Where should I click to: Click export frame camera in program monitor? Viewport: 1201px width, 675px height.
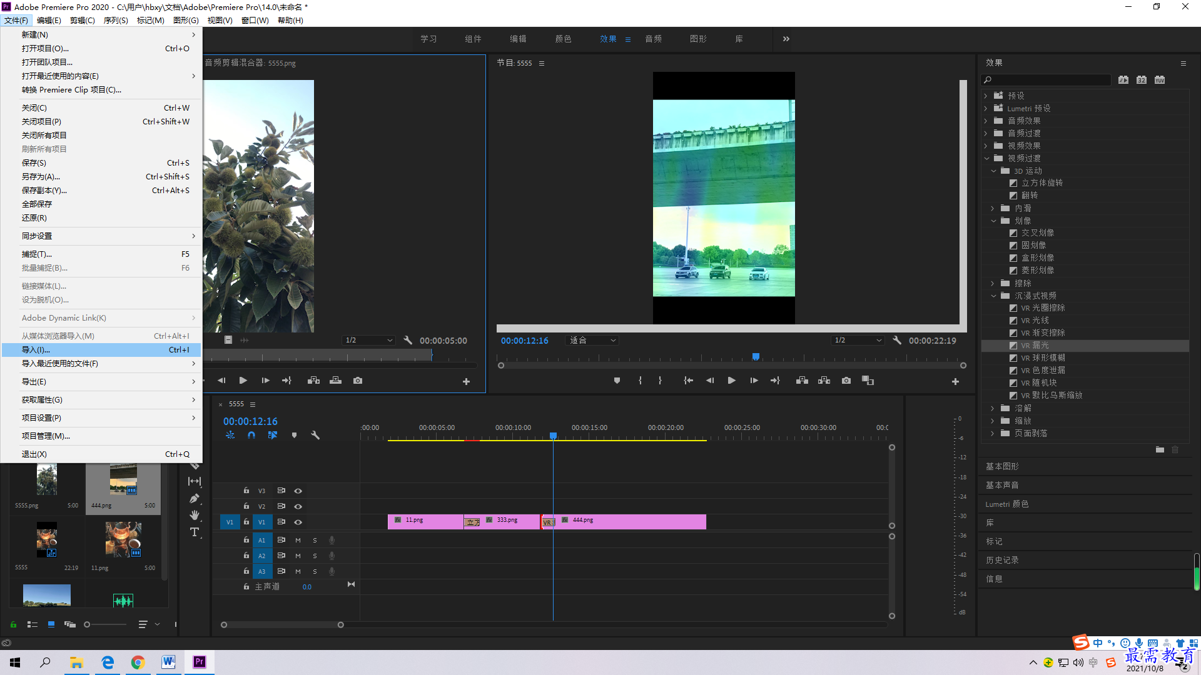[x=846, y=381]
